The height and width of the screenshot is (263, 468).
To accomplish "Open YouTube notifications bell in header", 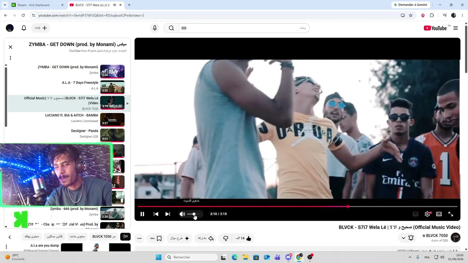I will pos(24,28).
